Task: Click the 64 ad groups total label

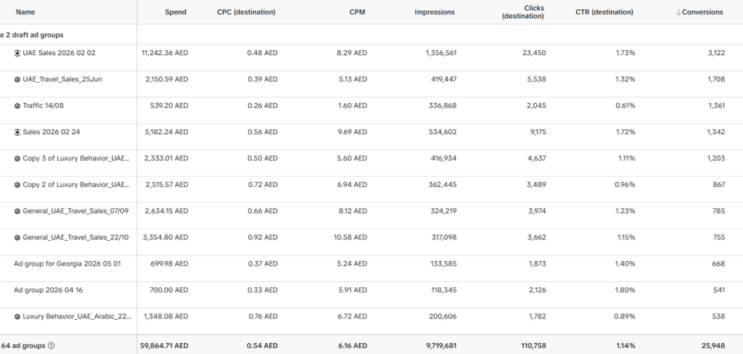Action: tap(24, 345)
